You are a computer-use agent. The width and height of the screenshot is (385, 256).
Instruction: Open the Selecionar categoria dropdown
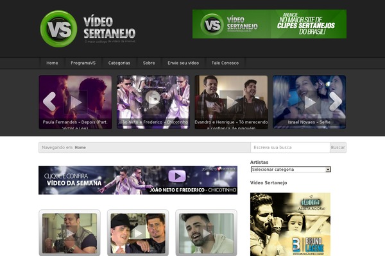[291, 170]
